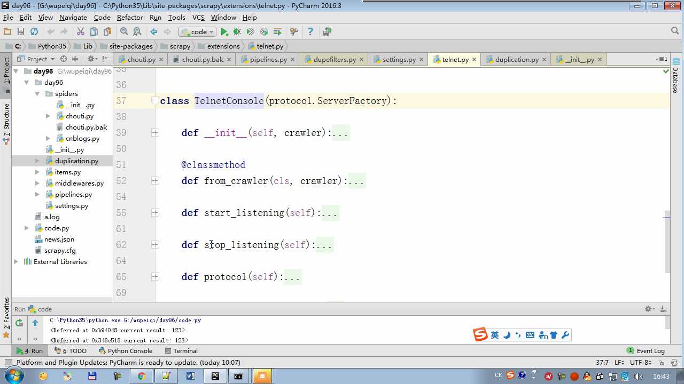The height and width of the screenshot is (384, 684).
Task: Open the Structure side tool window
Action: pos(6,124)
